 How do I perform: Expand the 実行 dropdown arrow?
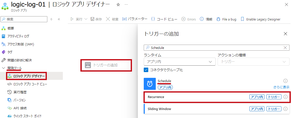point(86,19)
